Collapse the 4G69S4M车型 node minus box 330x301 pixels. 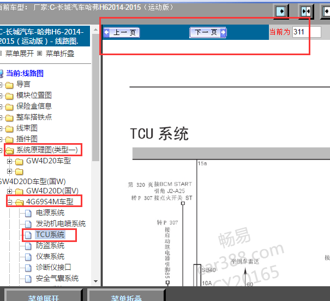click(x=9, y=202)
